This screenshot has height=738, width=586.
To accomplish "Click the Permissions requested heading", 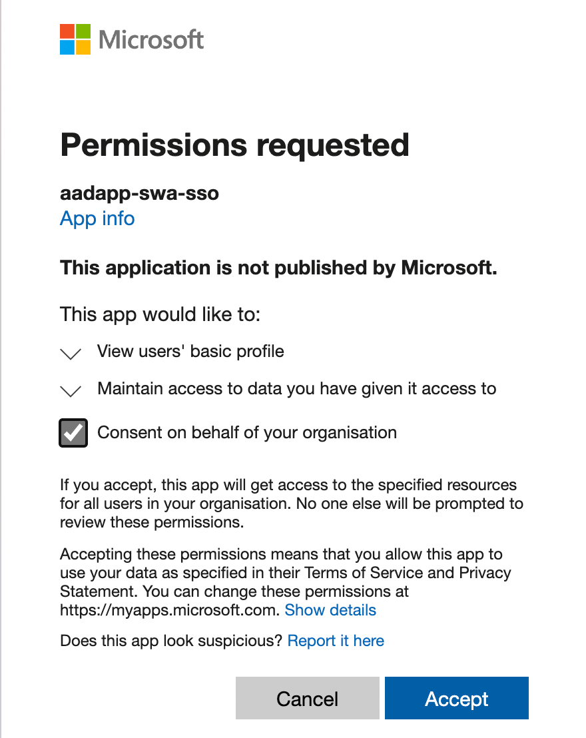I will [235, 145].
